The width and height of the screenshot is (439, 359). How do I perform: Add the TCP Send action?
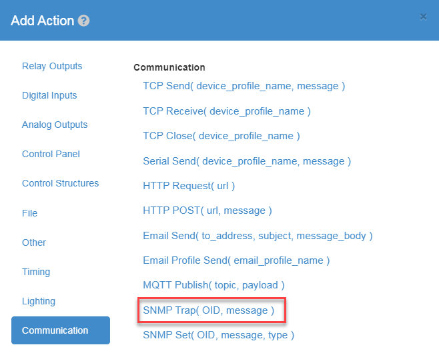click(x=244, y=86)
